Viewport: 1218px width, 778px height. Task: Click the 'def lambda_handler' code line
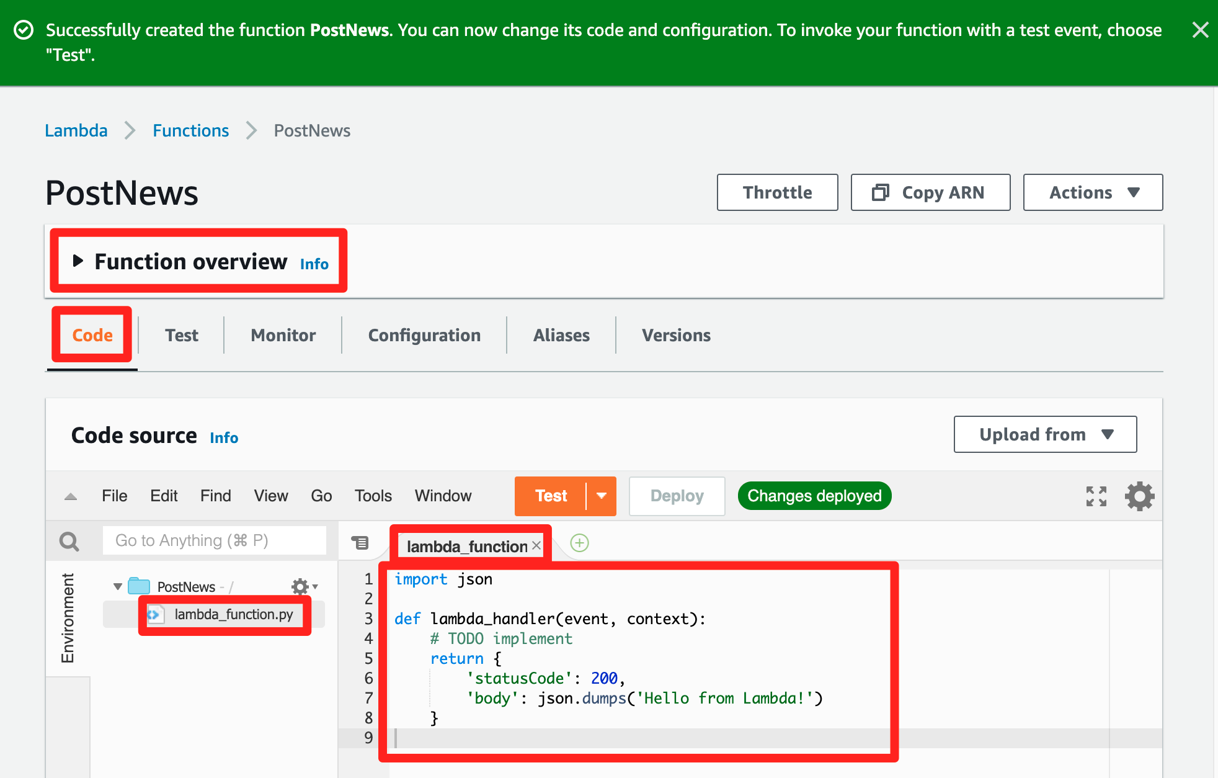[x=549, y=619]
